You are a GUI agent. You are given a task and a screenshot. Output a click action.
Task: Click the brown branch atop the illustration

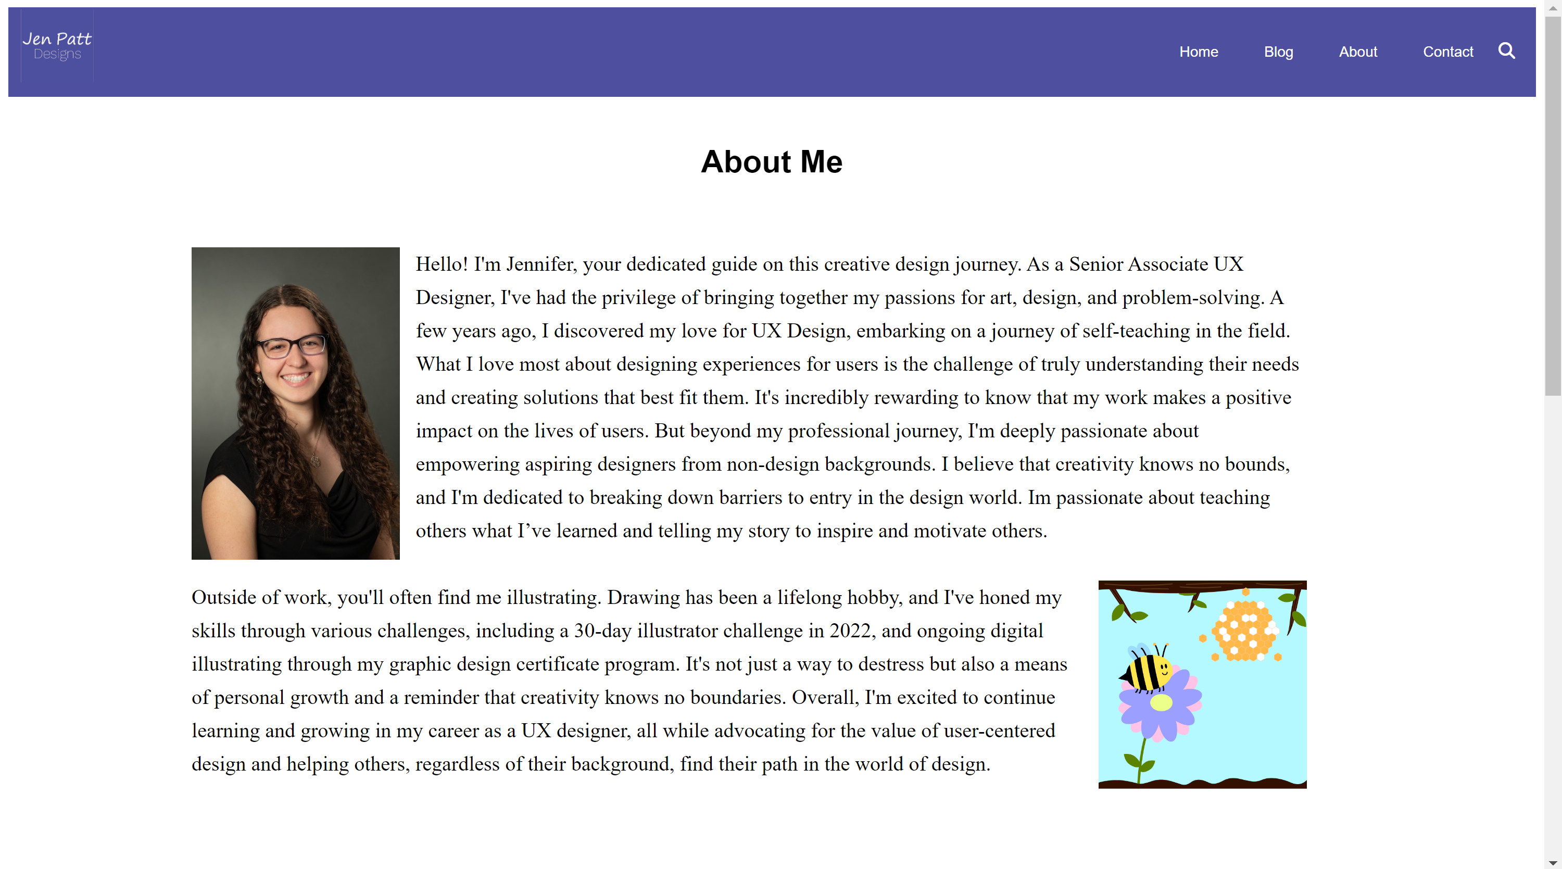pos(1201,586)
